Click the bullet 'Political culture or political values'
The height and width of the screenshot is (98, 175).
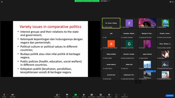click(x=49, y=48)
